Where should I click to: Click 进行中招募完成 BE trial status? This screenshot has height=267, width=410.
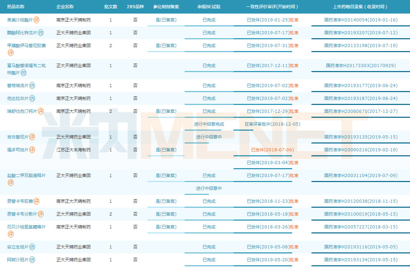click(209, 124)
